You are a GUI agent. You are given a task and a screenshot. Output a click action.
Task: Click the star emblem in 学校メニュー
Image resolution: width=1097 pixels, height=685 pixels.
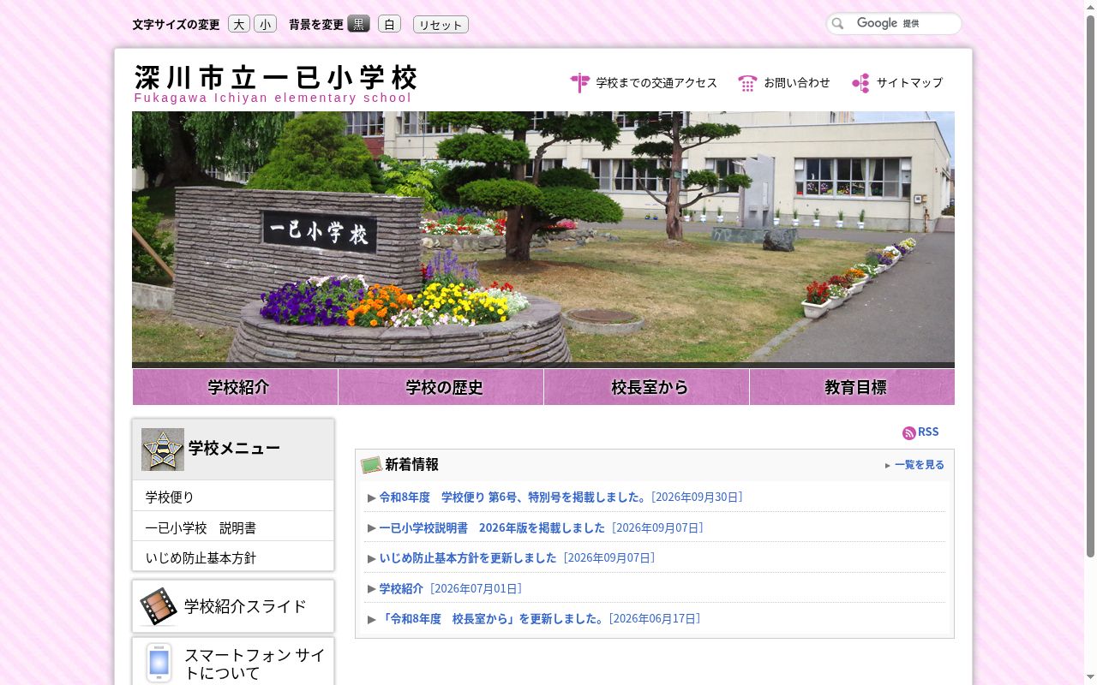[163, 450]
